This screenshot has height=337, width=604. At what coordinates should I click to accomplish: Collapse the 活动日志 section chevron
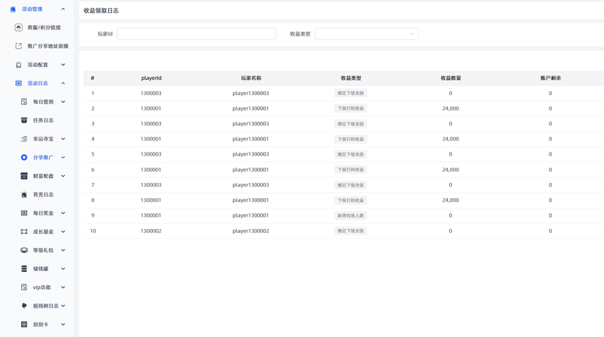pos(63,83)
